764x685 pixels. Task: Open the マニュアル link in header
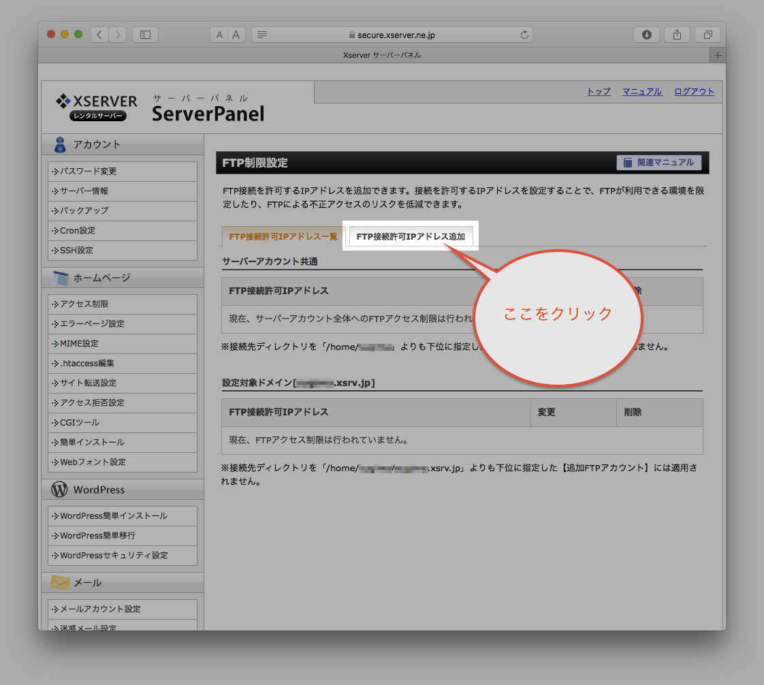[642, 92]
